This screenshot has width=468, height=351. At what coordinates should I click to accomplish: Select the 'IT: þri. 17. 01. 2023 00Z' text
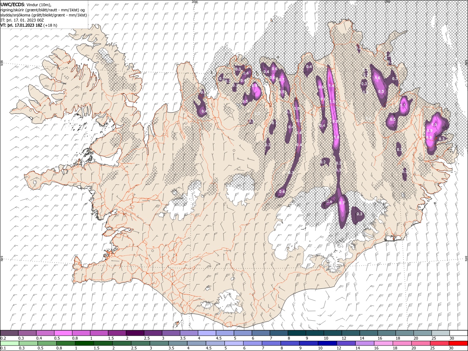point(21,20)
